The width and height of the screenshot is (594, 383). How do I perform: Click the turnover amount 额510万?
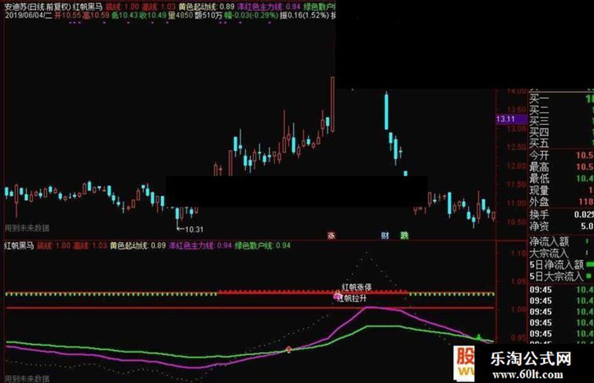[x=208, y=16]
